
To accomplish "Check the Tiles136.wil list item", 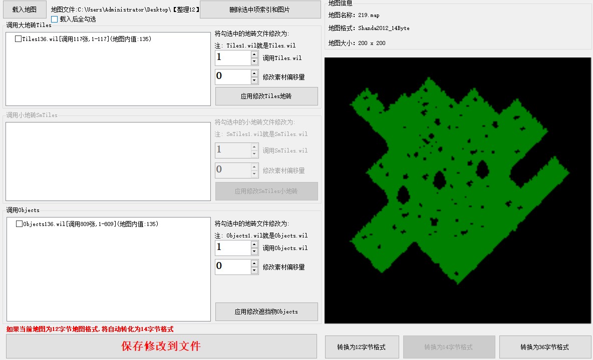I will click(x=19, y=39).
